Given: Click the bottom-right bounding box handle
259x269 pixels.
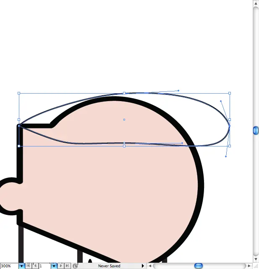Looking at the screenshot, I should 230,146.
